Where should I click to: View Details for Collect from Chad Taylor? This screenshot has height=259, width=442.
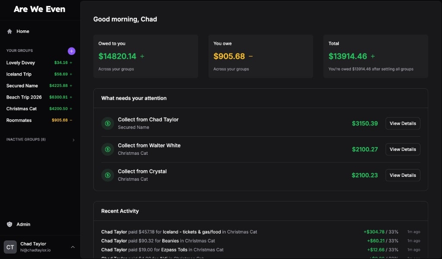point(402,123)
